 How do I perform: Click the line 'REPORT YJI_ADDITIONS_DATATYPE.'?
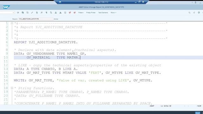[x=46, y=42]
